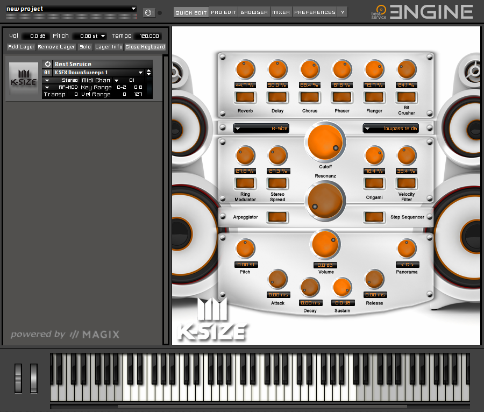The height and width of the screenshot is (412, 484).
Task: Solo the current layer
Action: (x=85, y=47)
